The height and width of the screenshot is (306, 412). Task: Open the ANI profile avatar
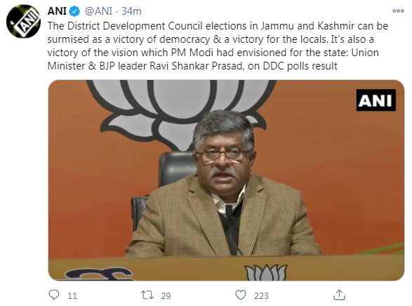(x=23, y=21)
